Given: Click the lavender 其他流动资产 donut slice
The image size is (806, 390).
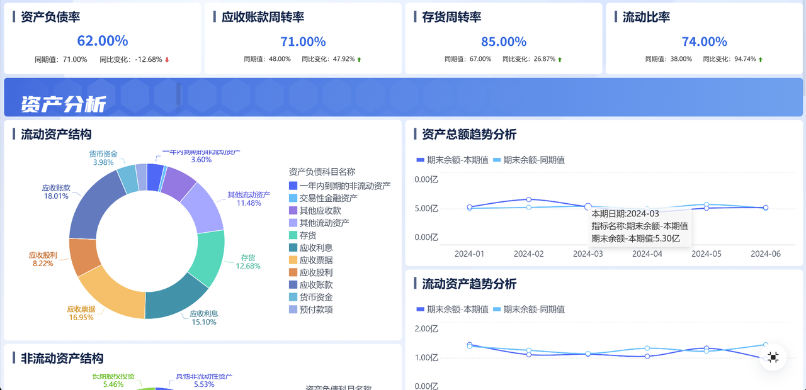Looking at the screenshot, I should tap(205, 208).
